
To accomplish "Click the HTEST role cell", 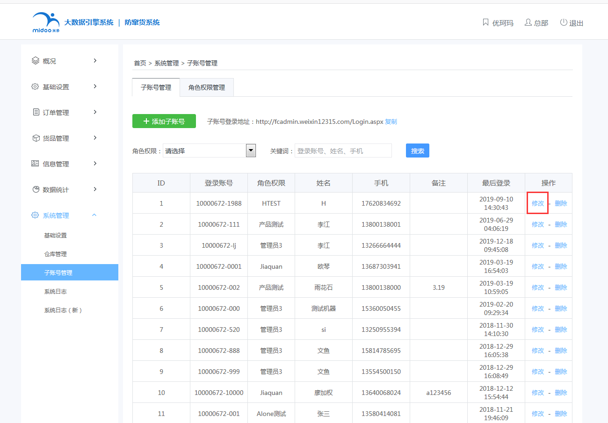I will click(271, 203).
